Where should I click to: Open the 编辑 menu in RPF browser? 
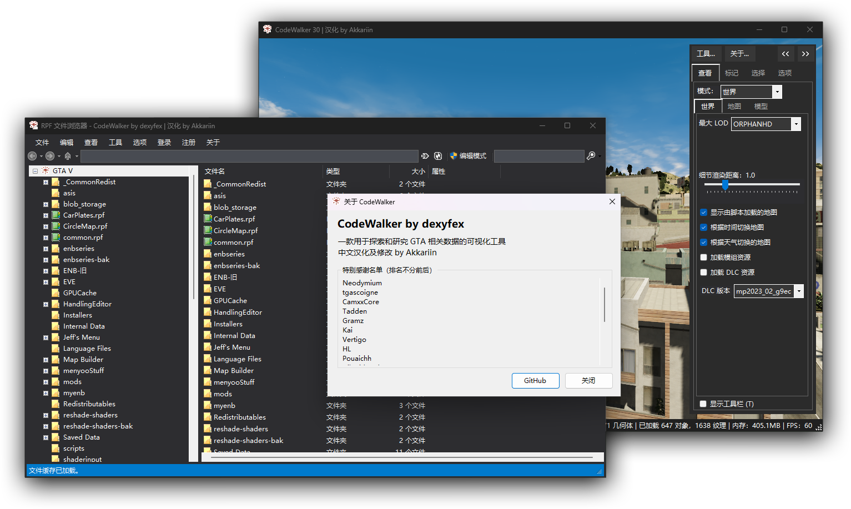tap(67, 142)
